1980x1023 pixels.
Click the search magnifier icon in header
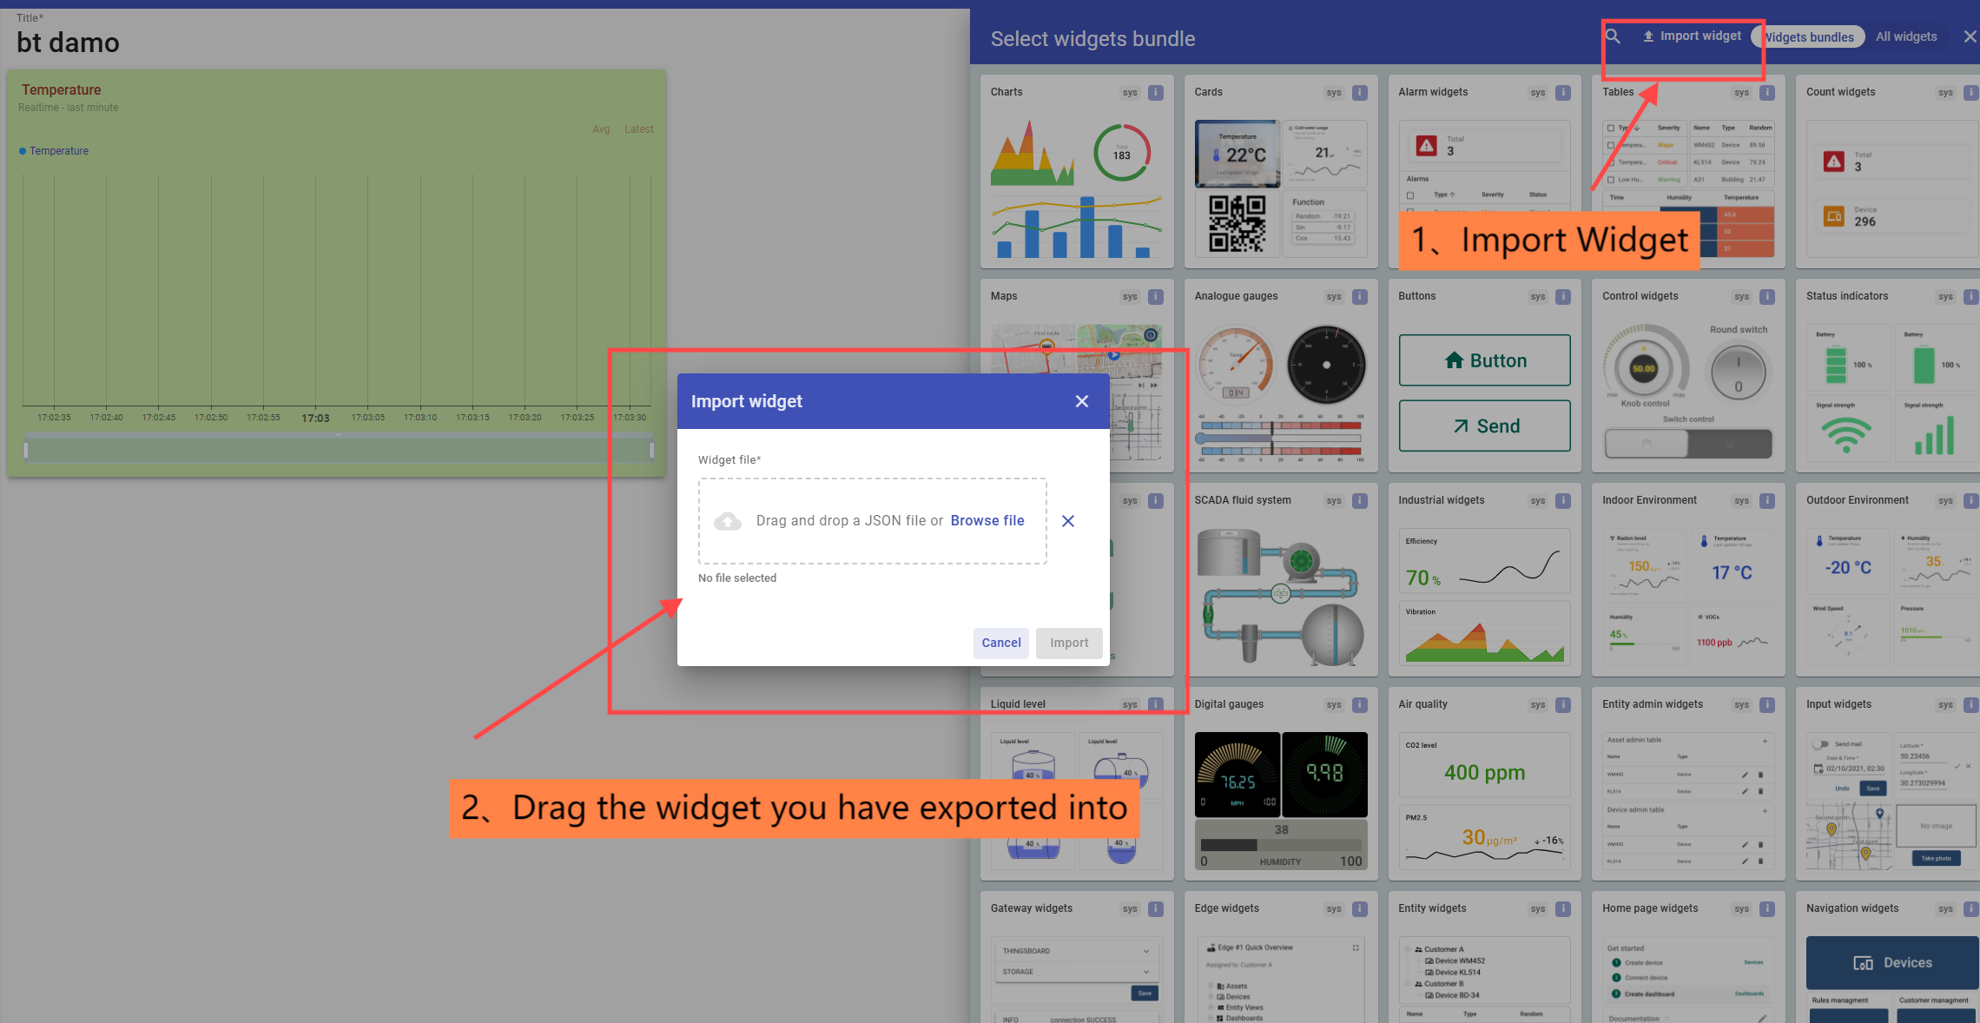point(1613,36)
